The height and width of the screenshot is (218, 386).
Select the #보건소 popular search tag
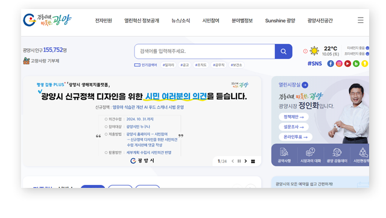pyautogui.click(x=236, y=65)
